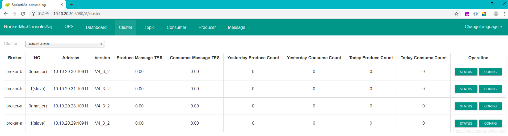Go to the Dashboard page
This screenshot has width=508, height=136.
coord(96,27)
